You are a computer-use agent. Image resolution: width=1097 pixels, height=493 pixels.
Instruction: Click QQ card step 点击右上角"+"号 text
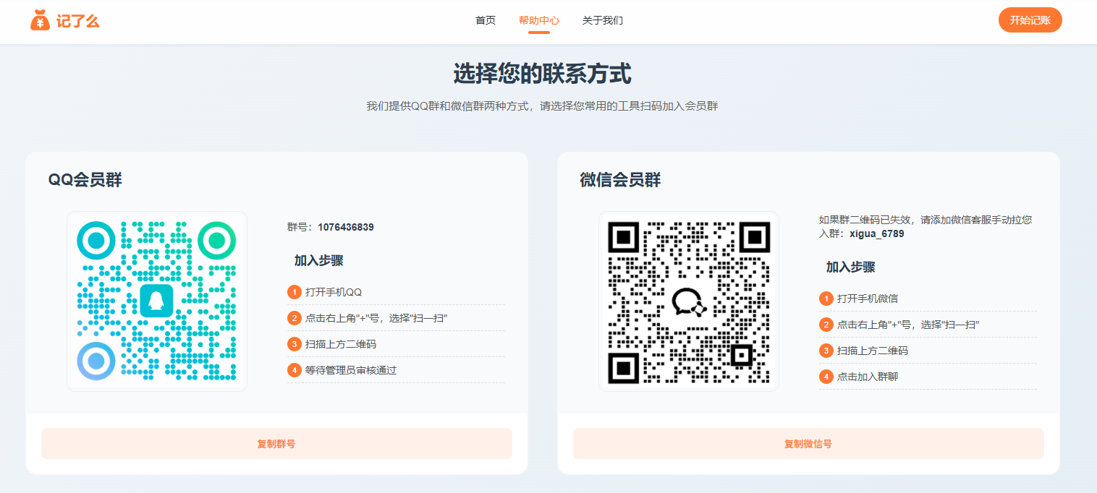pyautogui.click(x=377, y=318)
